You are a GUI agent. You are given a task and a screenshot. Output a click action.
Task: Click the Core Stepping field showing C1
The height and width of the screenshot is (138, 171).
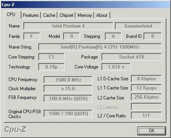51,57
